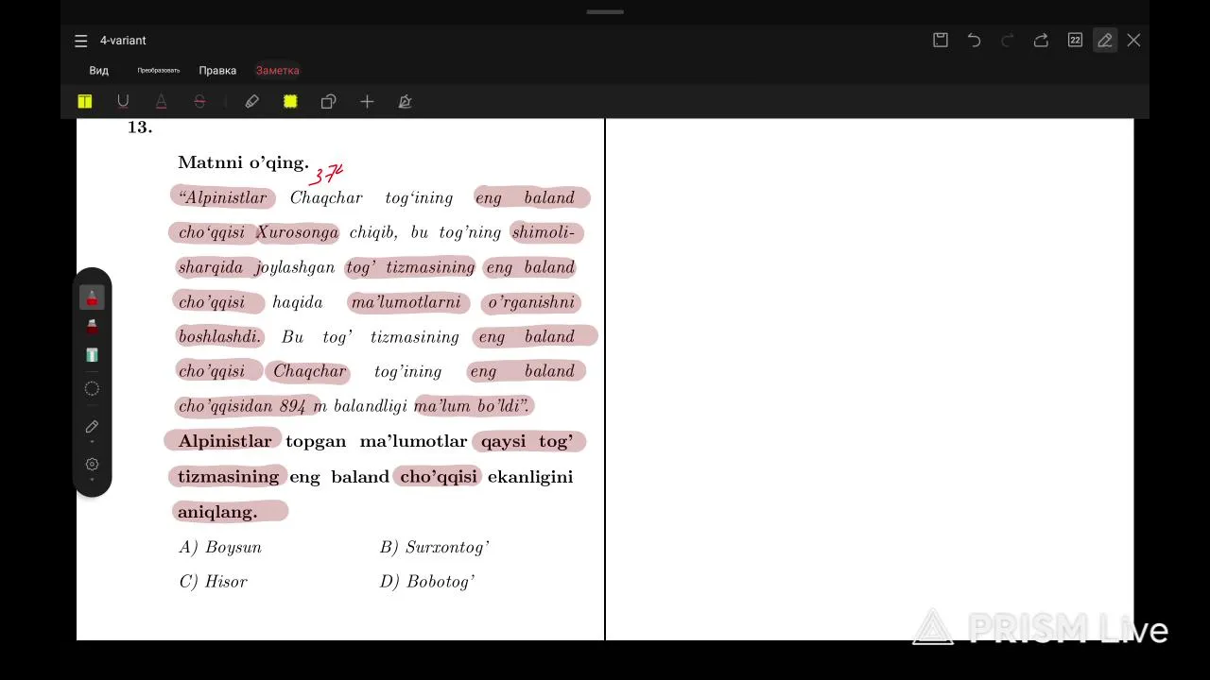Click answer B) Surxontog'
The height and width of the screenshot is (680, 1210).
click(x=435, y=548)
